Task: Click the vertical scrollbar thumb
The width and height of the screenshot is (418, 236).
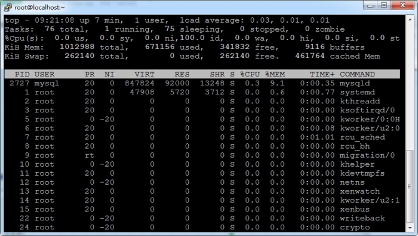Action: coord(410,186)
